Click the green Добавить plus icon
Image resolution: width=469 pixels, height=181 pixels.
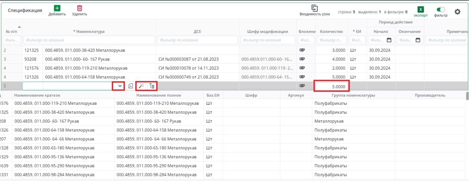57,8
